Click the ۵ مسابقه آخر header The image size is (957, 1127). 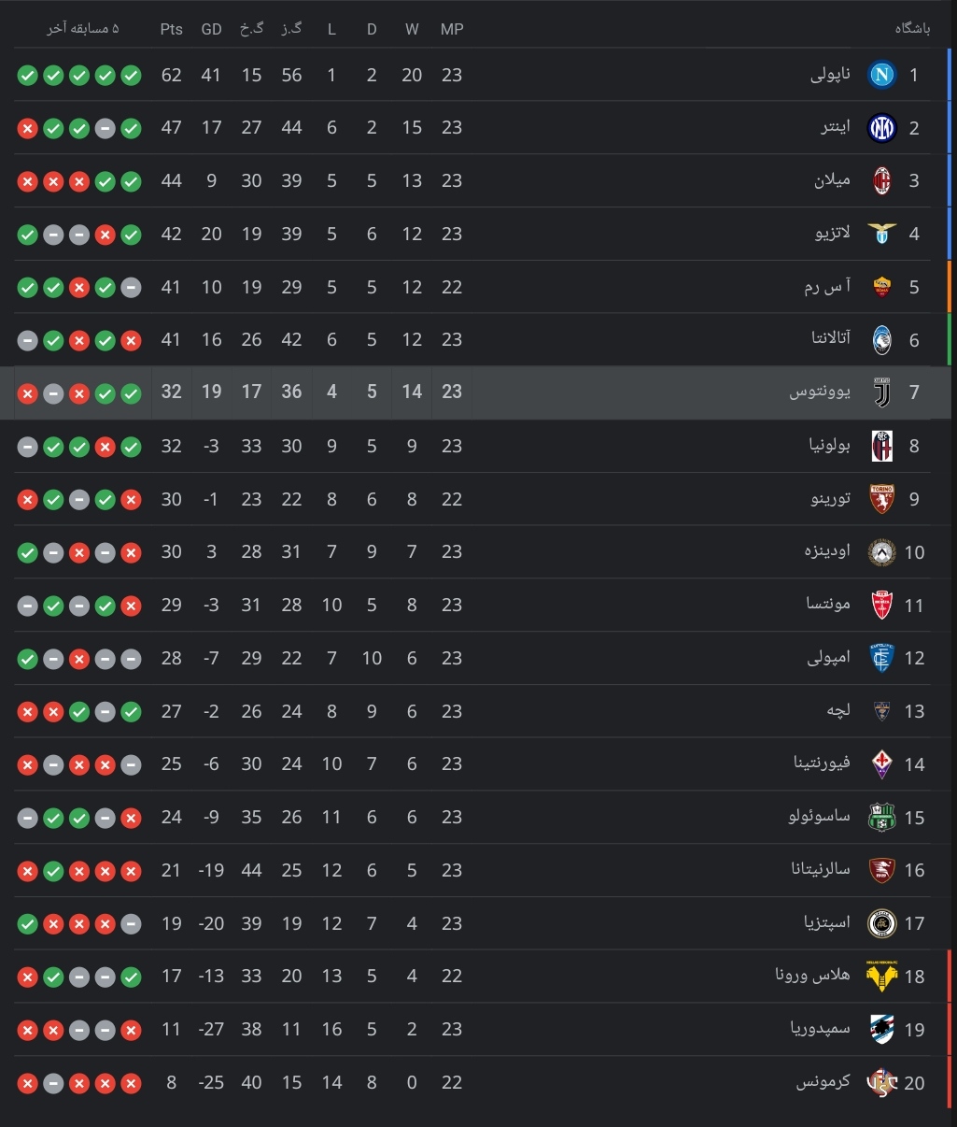(83, 29)
